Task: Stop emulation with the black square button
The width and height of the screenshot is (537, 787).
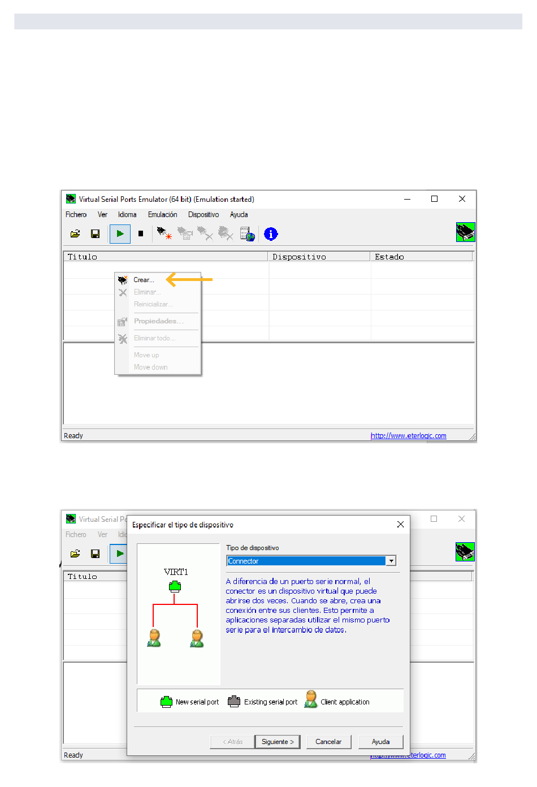Action: pyautogui.click(x=141, y=234)
